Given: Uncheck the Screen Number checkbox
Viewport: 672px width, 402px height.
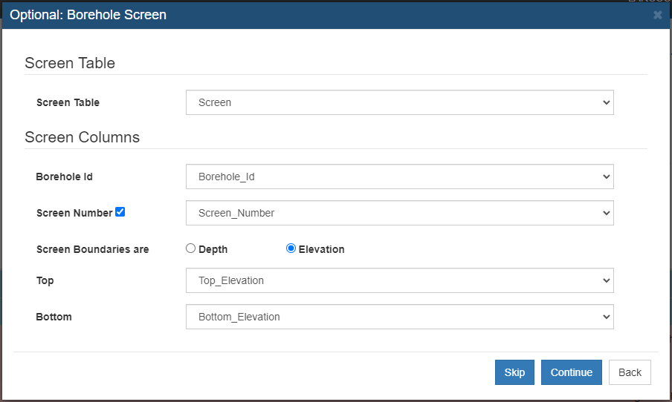Looking at the screenshot, I should [x=120, y=211].
